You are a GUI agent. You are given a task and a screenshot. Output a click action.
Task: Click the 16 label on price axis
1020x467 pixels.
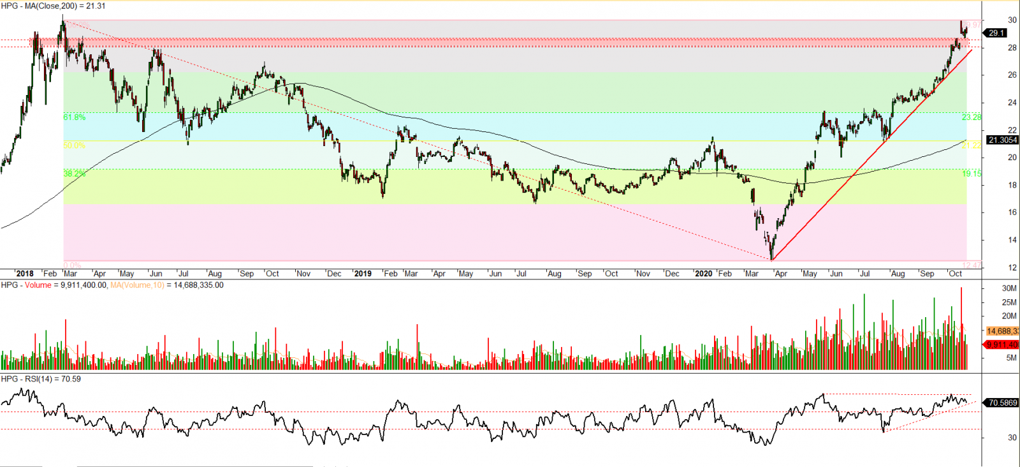[1012, 212]
